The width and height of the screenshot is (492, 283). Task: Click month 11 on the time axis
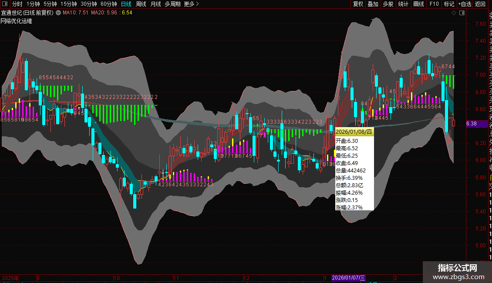tap(176, 278)
